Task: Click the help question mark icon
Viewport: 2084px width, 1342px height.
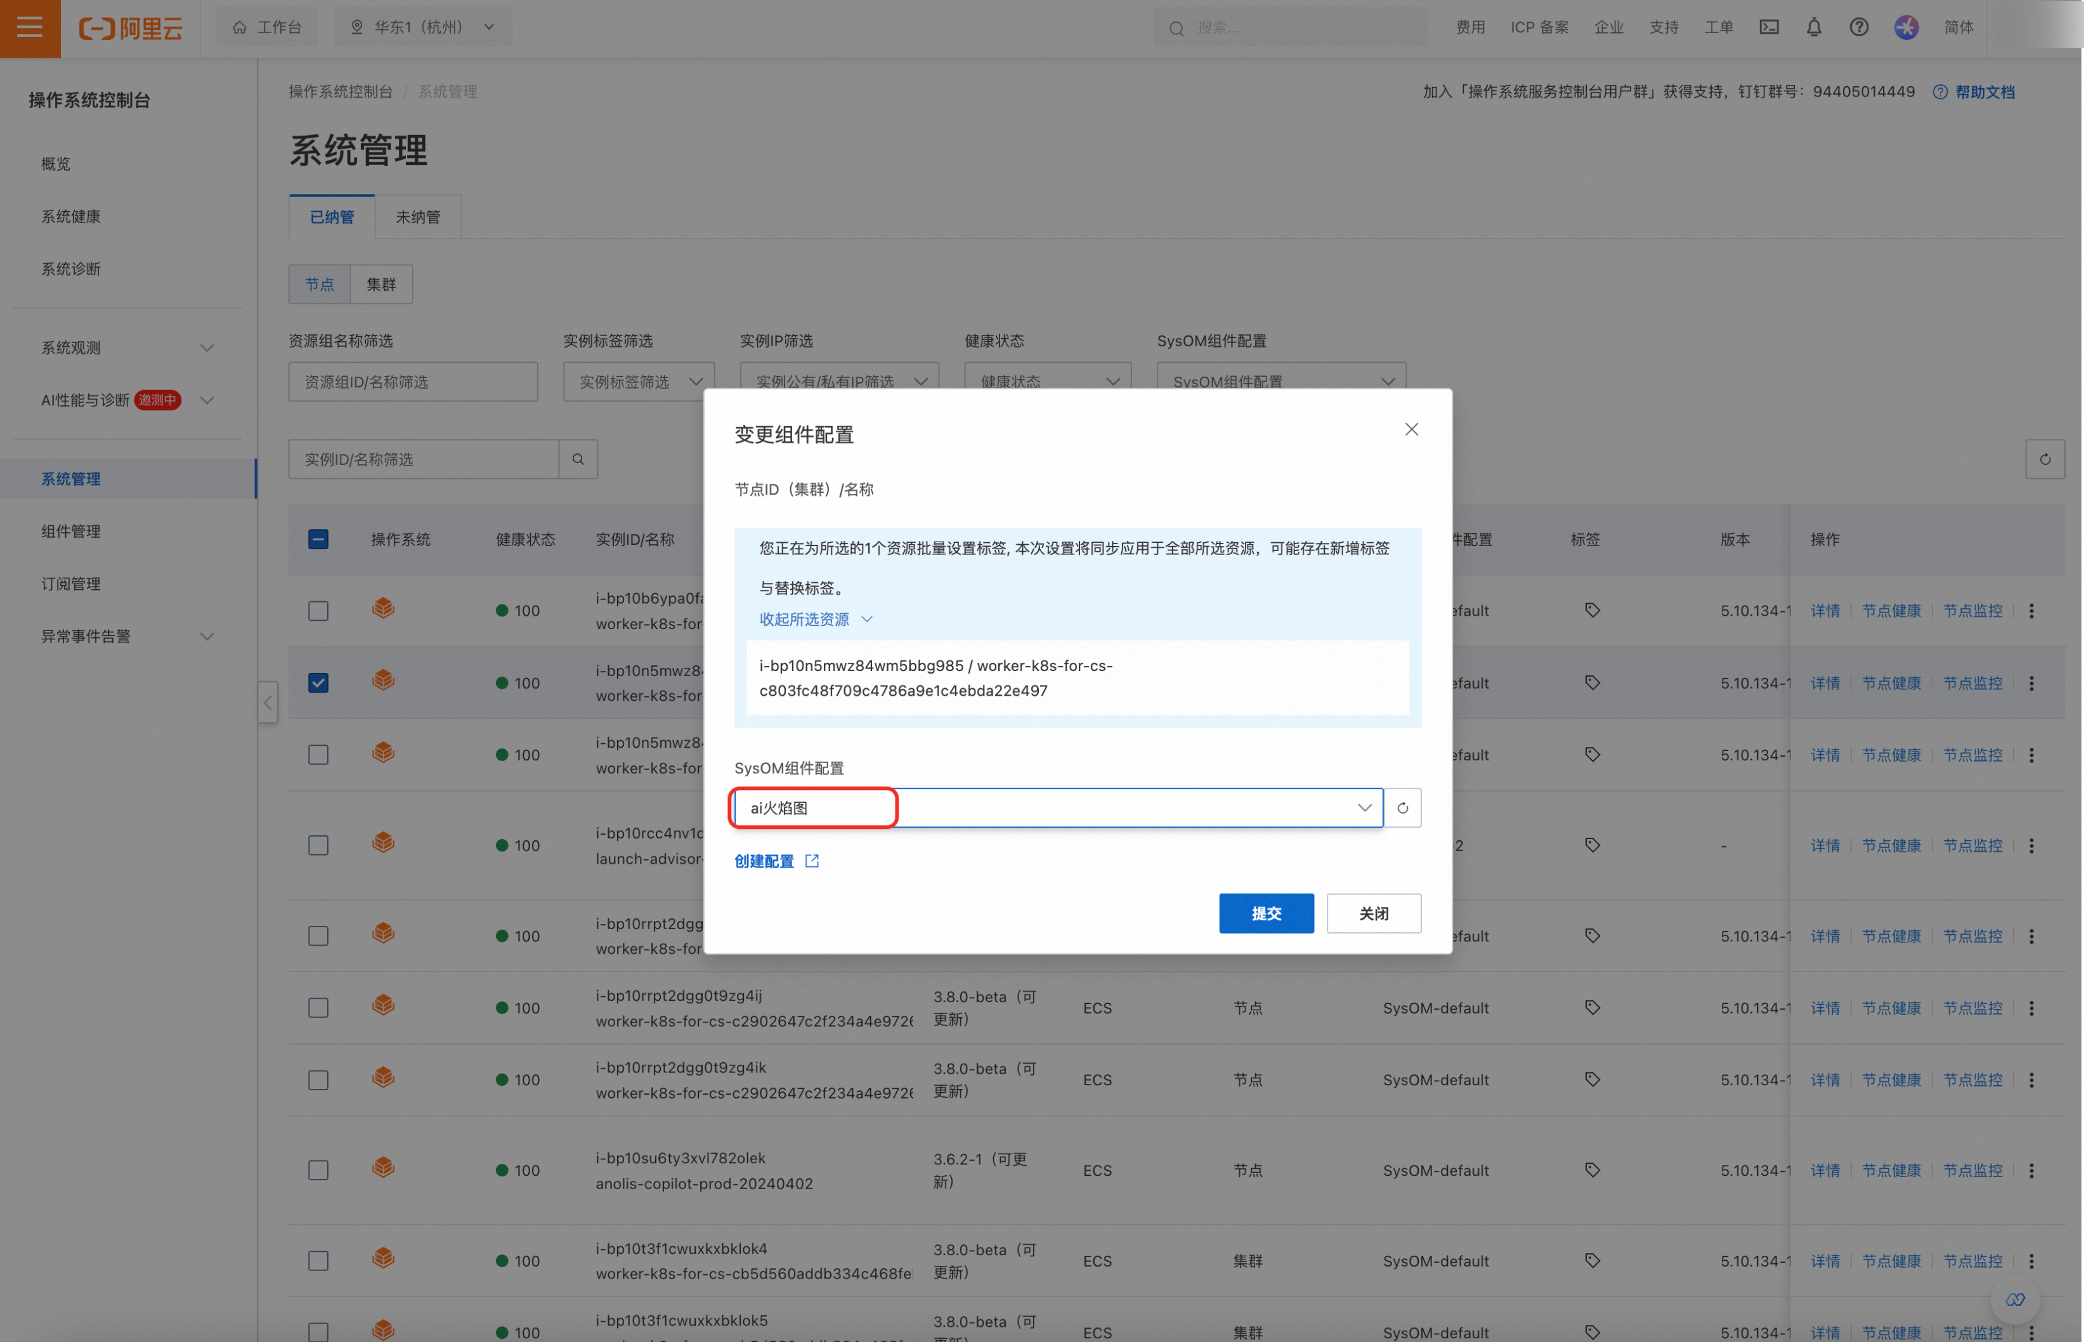Action: click(1858, 28)
